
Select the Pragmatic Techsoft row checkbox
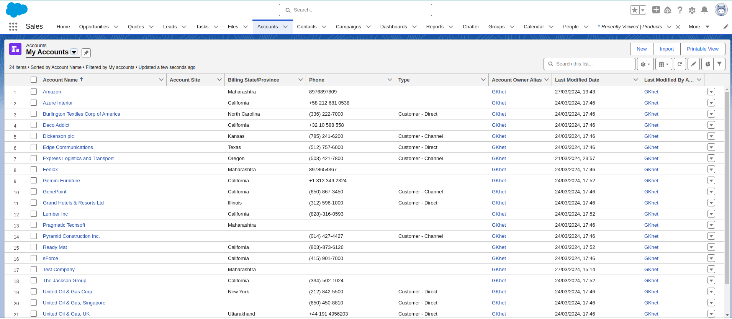pyautogui.click(x=34, y=225)
